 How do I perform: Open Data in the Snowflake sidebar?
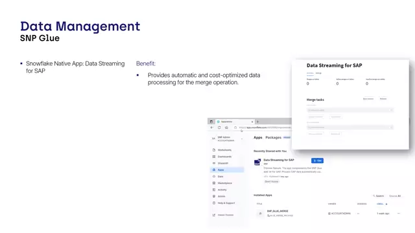(x=220, y=177)
